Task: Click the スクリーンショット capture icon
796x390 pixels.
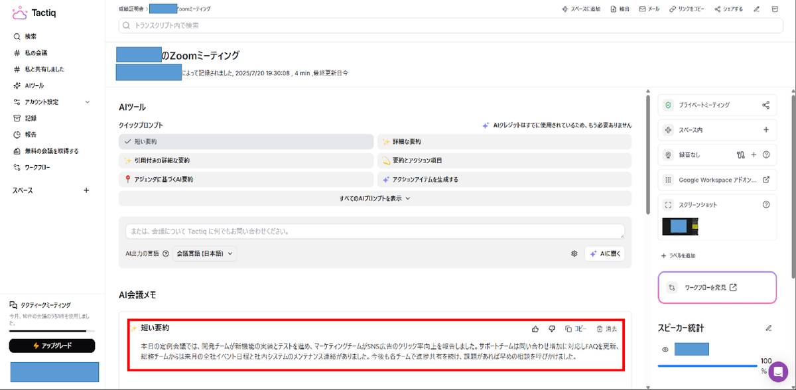Action: [x=668, y=204]
